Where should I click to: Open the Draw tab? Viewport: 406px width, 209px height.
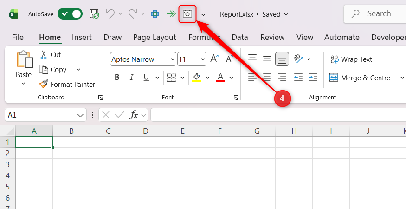pyautogui.click(x=113, y=37)
